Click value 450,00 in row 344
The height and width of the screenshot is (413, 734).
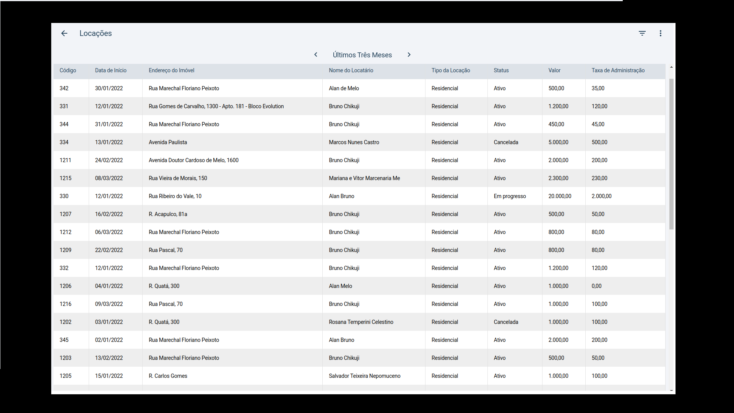point(556,124)
